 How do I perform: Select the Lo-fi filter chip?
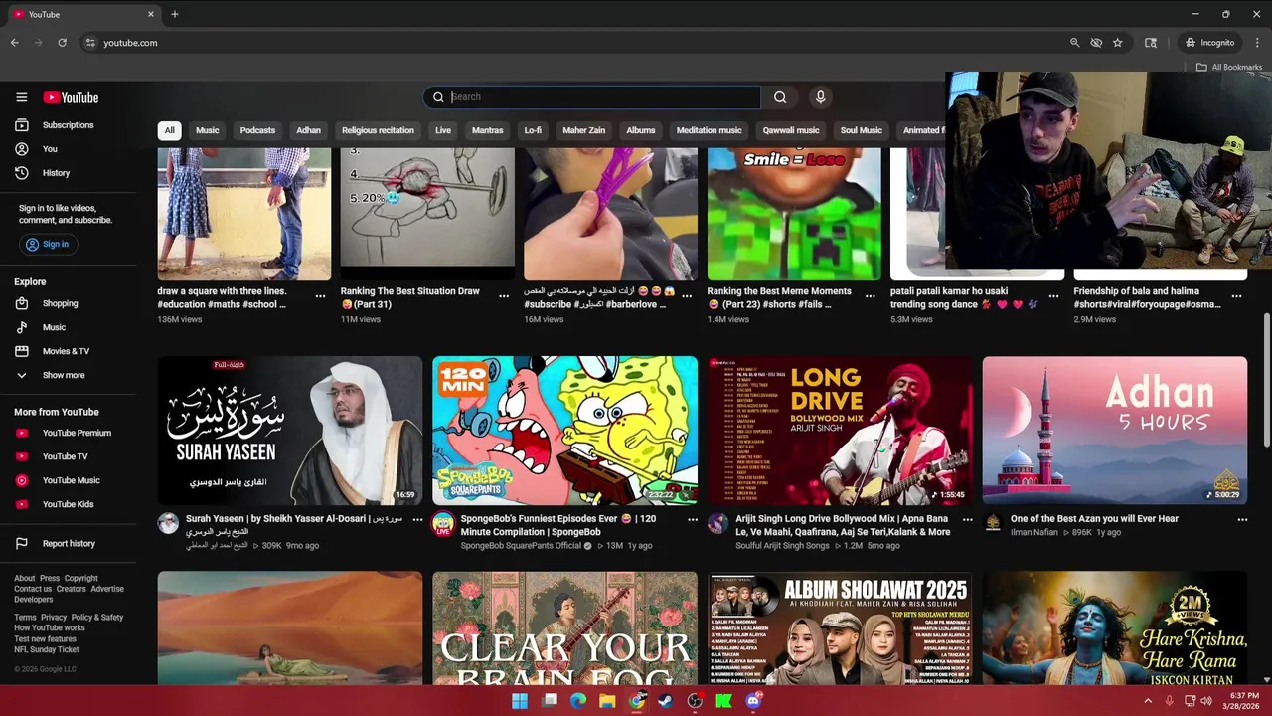click(533, 130)
